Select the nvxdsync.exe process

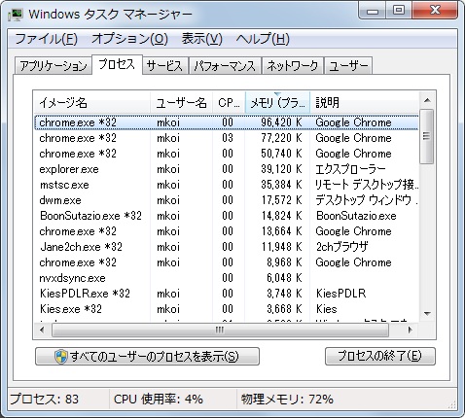(x=227, y=278)
